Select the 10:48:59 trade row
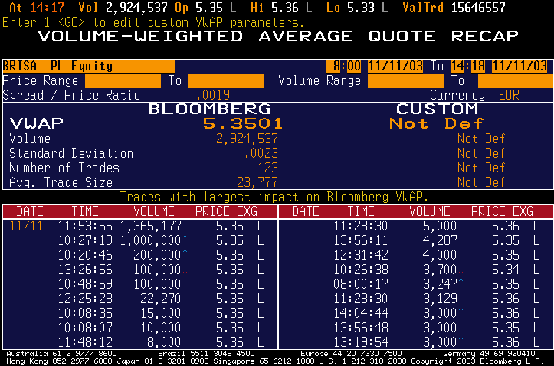554x366 pixels. tap(140, 284)
